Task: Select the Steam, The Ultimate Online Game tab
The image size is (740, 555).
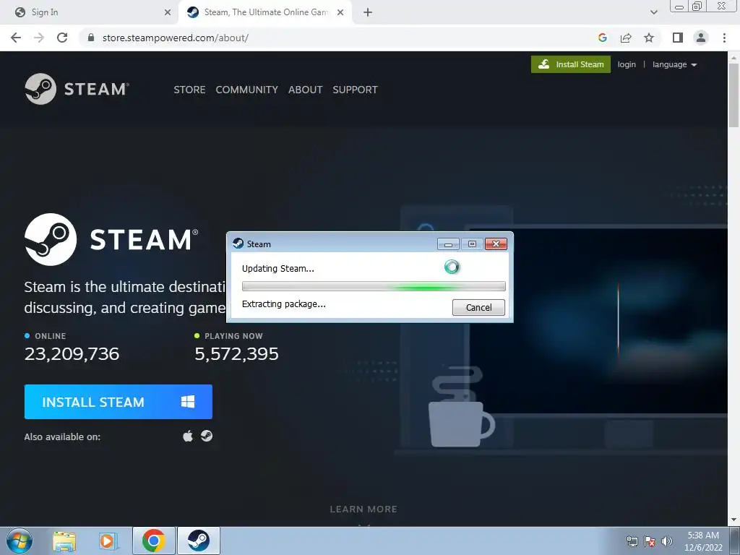Action: [264, 12]
